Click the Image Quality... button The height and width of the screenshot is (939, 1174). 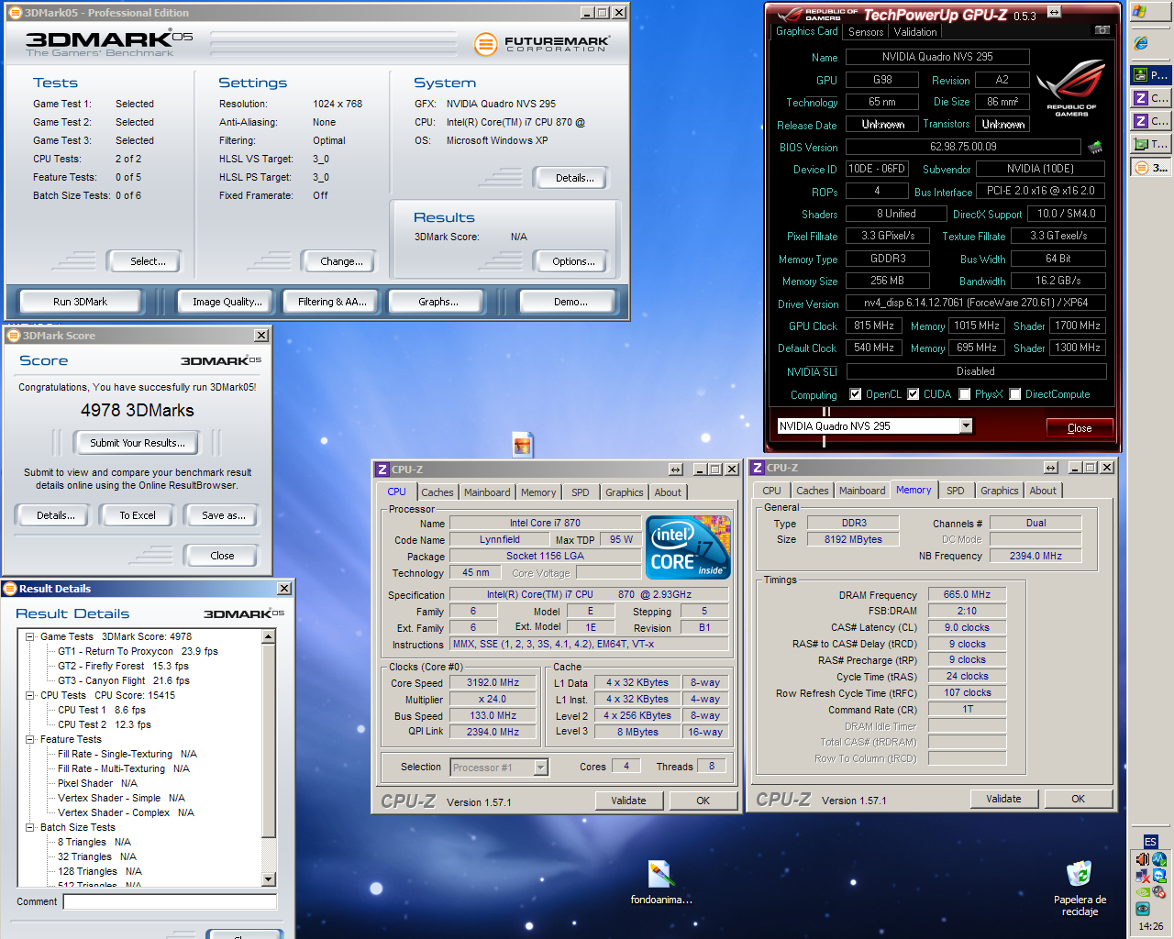click(x=227, y=302)
